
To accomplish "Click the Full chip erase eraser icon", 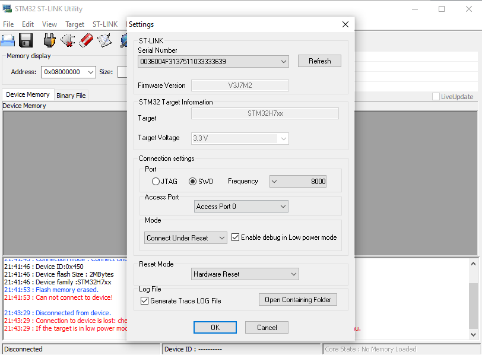I will click(x=86, y=40).
